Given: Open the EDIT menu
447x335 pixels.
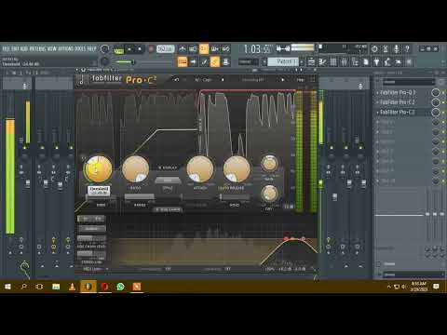Looking at the screenshot, I should coord(15,49).
